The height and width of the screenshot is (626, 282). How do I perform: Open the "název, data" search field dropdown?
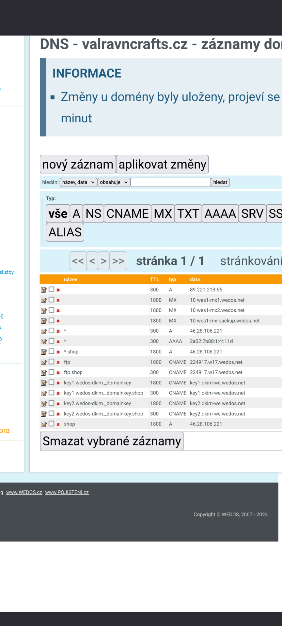pos(78,182)
